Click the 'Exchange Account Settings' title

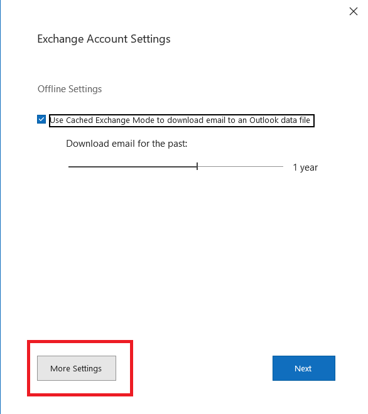tap(104, 39)
